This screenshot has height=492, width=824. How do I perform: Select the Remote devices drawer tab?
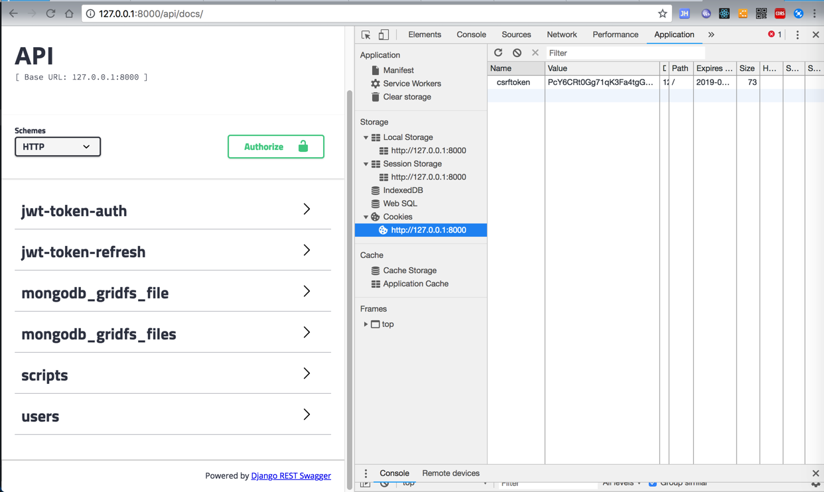click(x=450, y=473)
